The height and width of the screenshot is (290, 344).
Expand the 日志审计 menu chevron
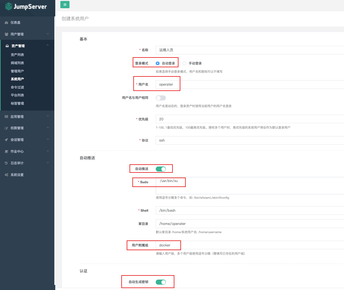(48, 163)
